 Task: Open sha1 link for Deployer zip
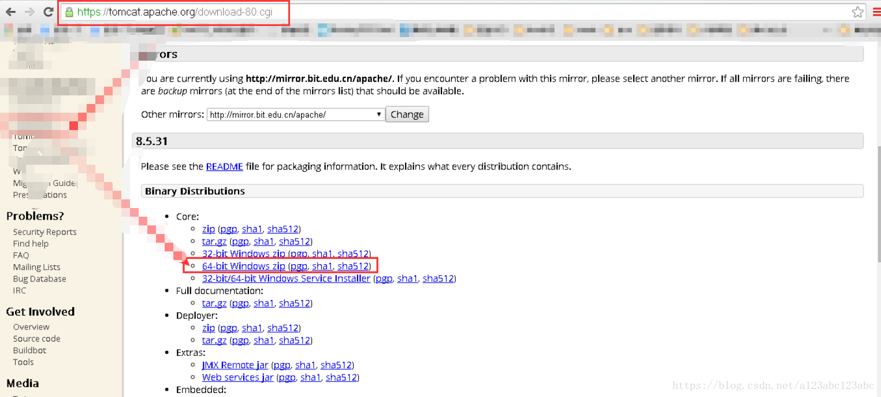click(x=252, y=328)
